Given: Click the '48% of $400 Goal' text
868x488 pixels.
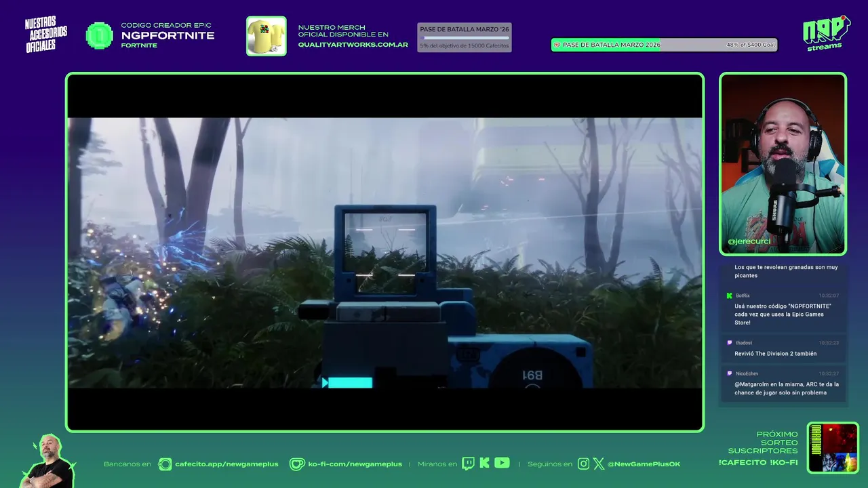Looking at the screenshot, I should (751, 45).
